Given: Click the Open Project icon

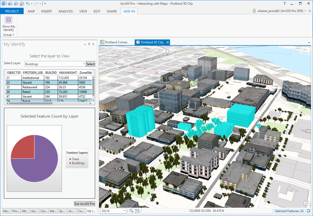Looking at the screenshot, I should point(16,4).
